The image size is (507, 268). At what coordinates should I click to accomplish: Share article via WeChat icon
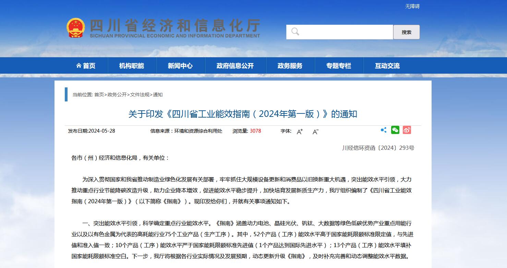pos(395,130)
